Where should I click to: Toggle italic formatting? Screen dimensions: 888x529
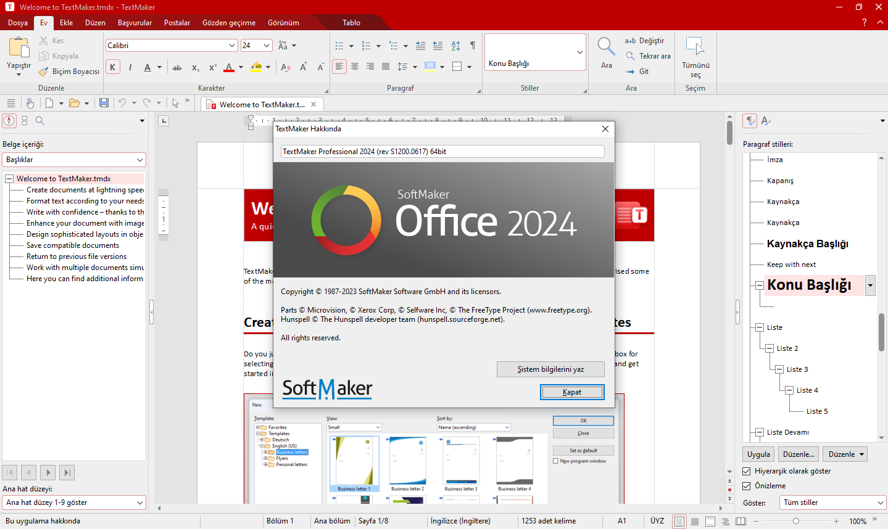click(x=130, y=67)
